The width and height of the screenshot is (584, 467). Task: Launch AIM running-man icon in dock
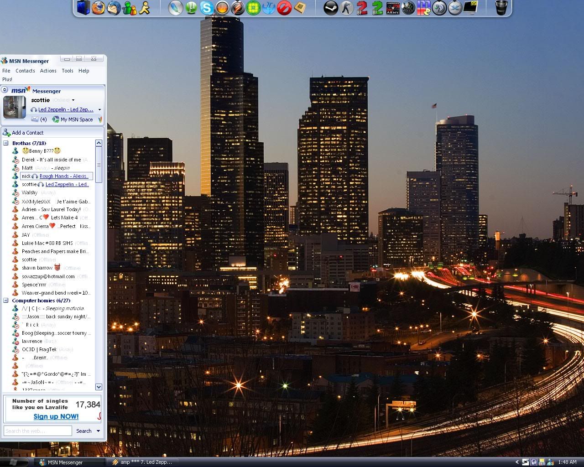(x=145, y=8)
